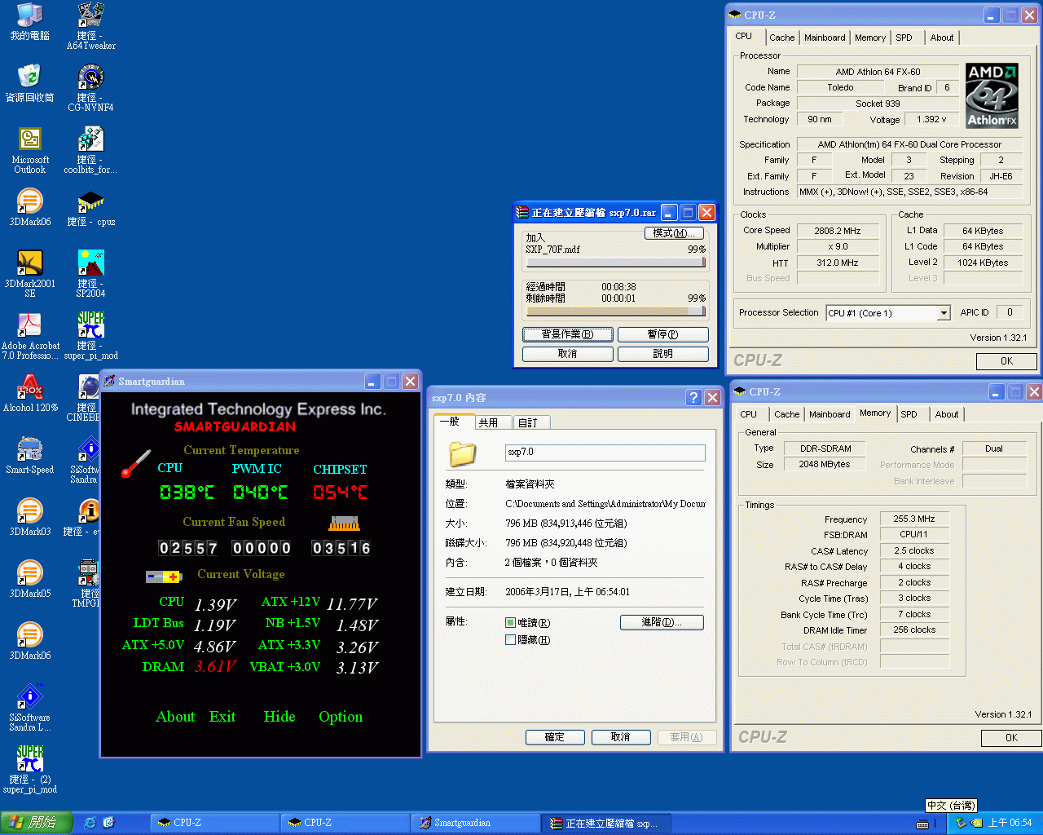Viewport: 1043px width, 835px height.
Task: Open the Recycle Bin desktop icon
Action: (30, 83)
